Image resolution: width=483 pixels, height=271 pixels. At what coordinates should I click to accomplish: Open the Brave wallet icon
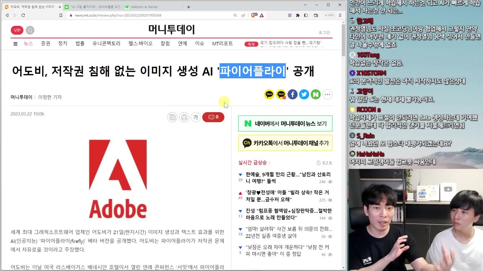click(x=316, y=15)
